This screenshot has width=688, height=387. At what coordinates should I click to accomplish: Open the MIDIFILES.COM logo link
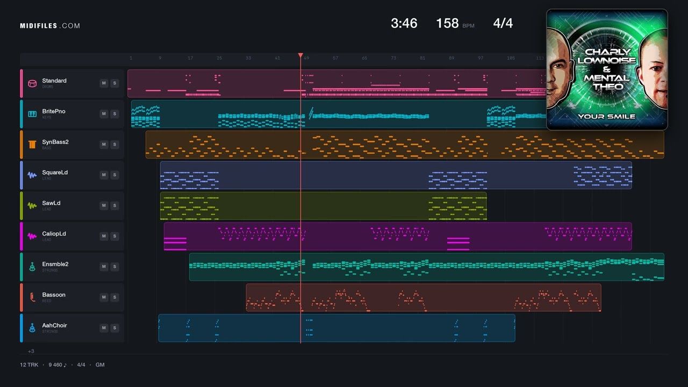click(x=50, y=26)
